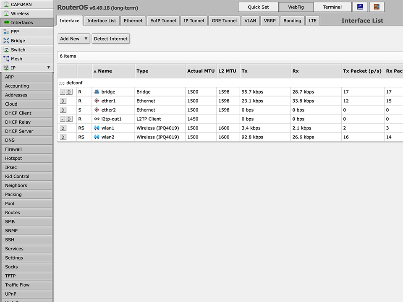403x302 pixels.
Task: Disable the bridge interface with its D button
Action: (68, 91)
